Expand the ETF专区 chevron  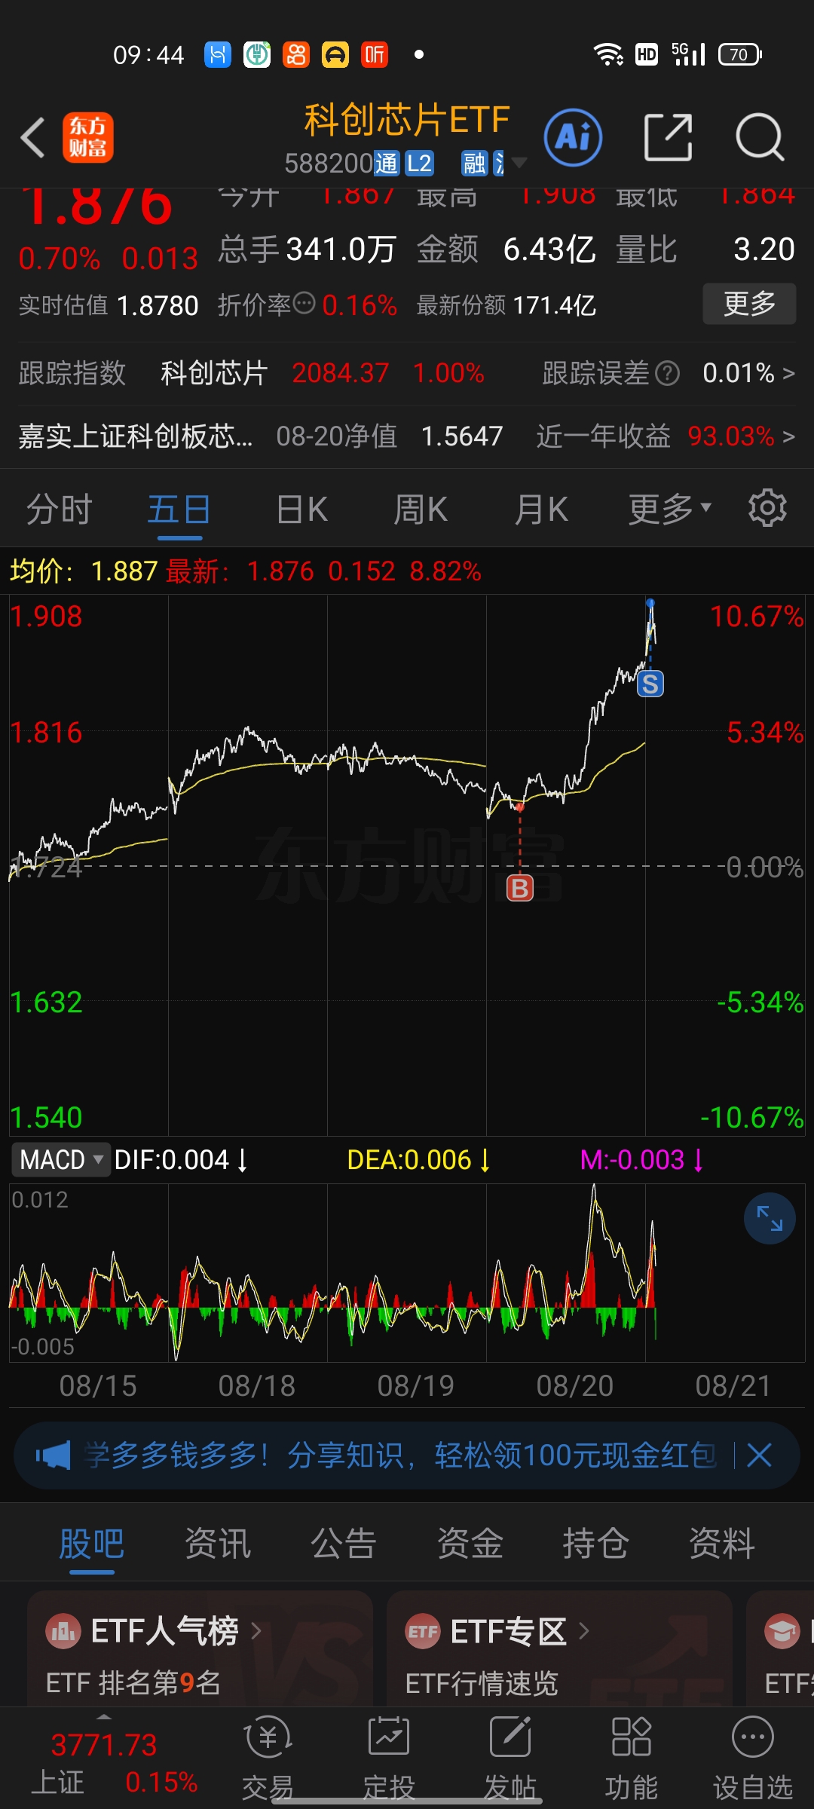click(x=583, y=1631)
